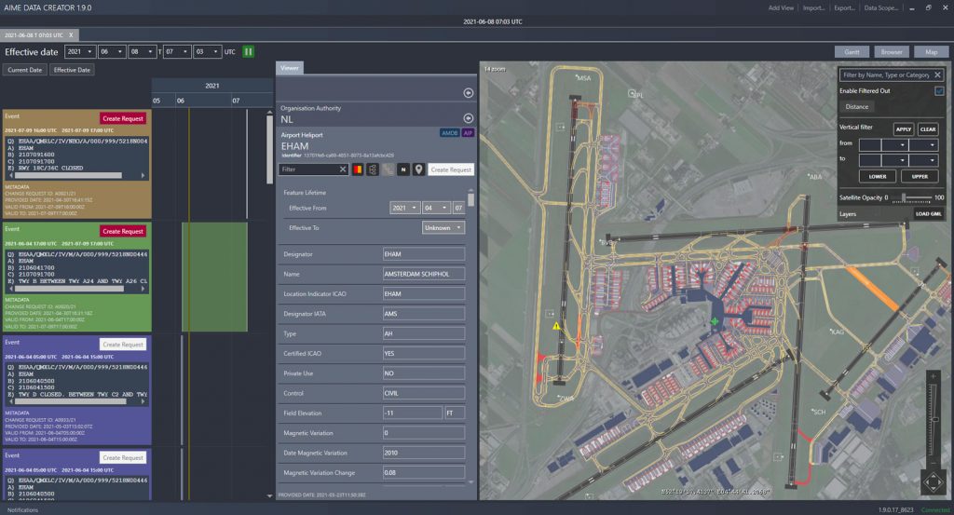Screen dimensions: 954x515
Task: Open effective date hour dropdown 07
Action: [x=177, y=51]
